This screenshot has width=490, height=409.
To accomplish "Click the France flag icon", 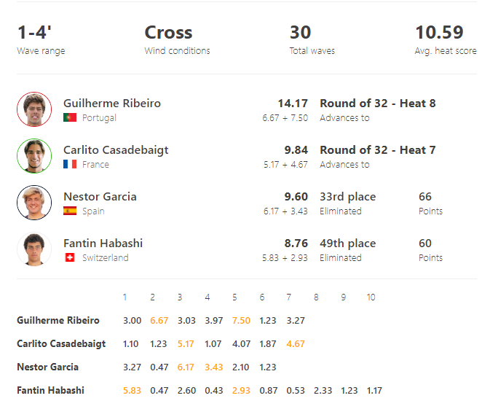I will pos(70,164).
